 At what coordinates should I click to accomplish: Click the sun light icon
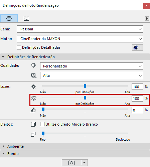[33, 87]
